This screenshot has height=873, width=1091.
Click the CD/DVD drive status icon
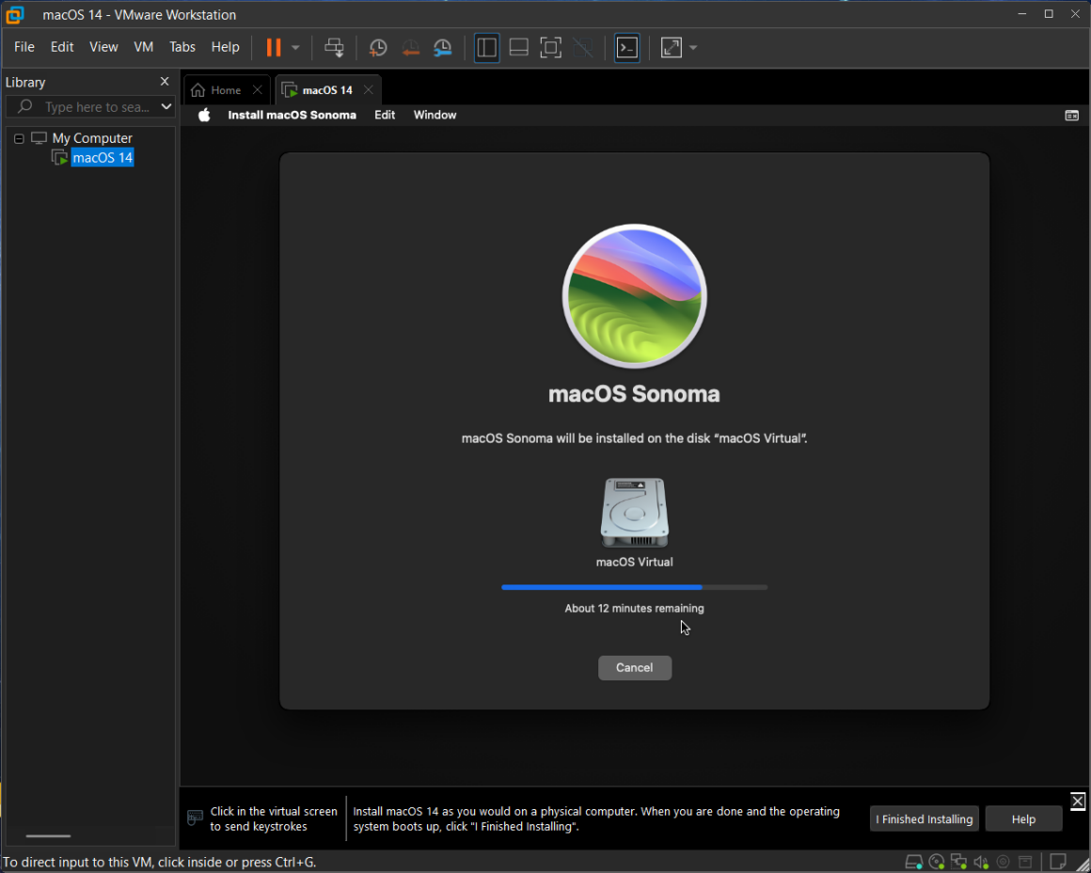(937, 863)
